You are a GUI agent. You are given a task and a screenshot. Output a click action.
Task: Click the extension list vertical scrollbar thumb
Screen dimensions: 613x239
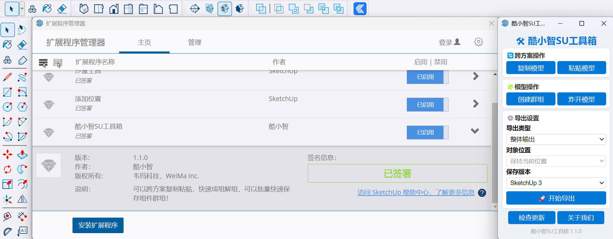495,153
